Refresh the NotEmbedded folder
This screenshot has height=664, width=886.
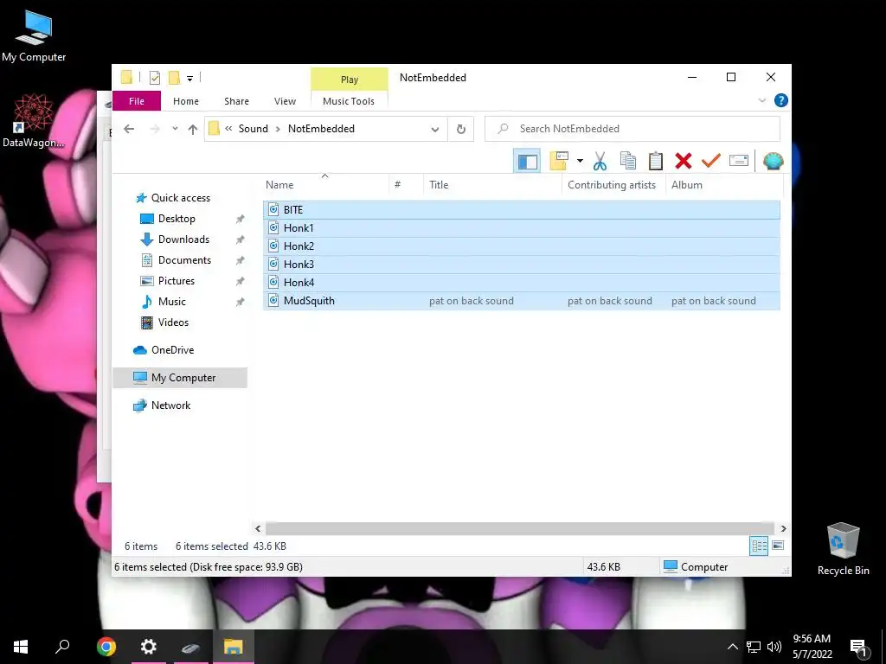pos(461,130)
